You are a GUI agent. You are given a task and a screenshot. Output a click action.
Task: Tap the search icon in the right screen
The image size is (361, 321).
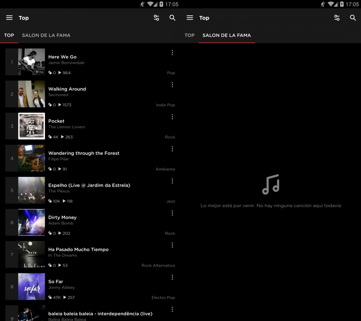(x=353, y=18)
